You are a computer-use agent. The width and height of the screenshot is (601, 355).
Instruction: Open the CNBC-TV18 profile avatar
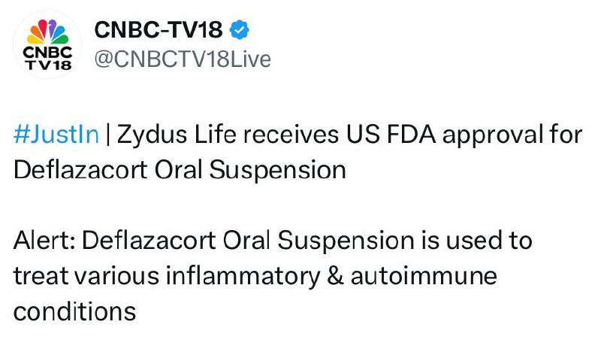48,45
